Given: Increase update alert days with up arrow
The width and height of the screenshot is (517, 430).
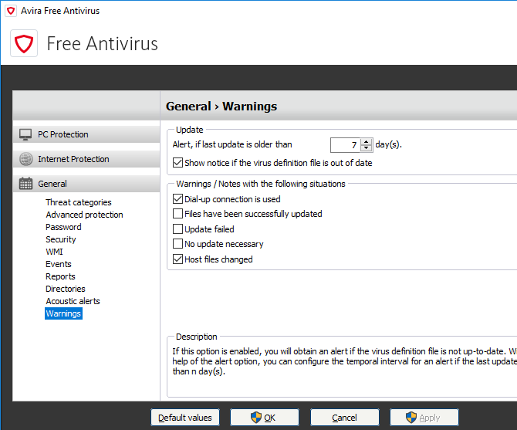Looking at the screenshot, I should [366, 142].
